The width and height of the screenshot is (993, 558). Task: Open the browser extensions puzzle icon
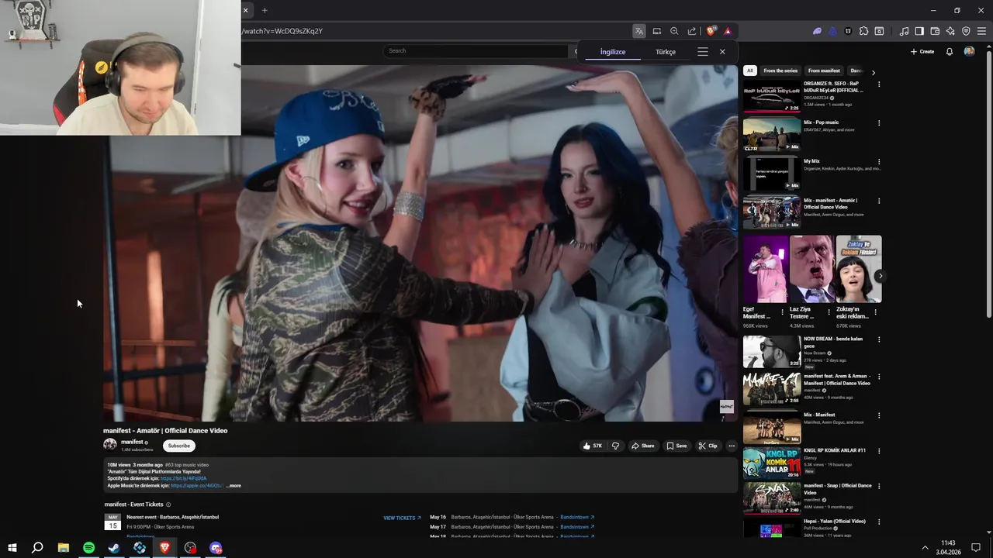(863, 31)
